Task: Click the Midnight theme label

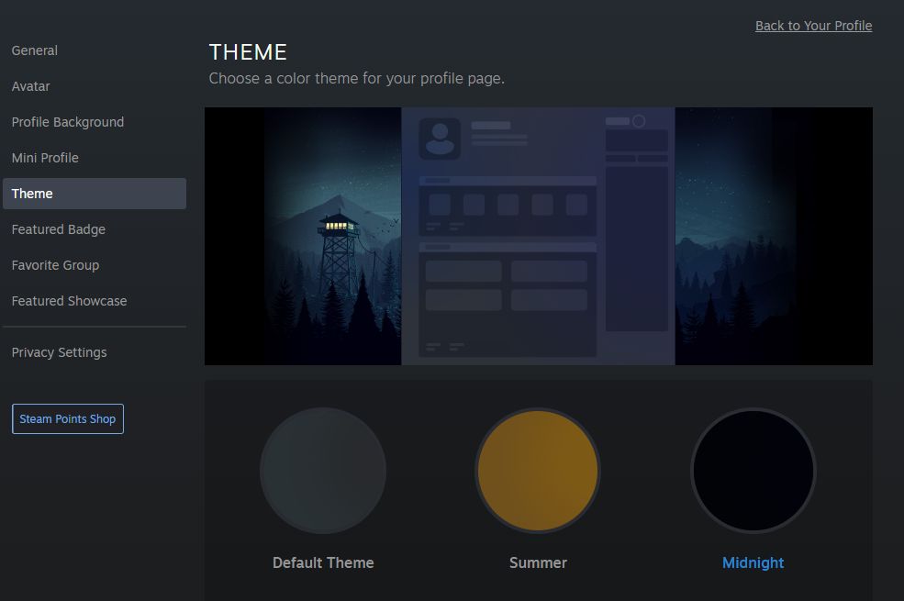Action: coord(753,563)
